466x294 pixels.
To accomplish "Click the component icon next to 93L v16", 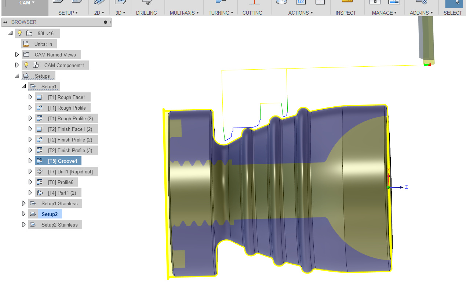I will point(29,33).
